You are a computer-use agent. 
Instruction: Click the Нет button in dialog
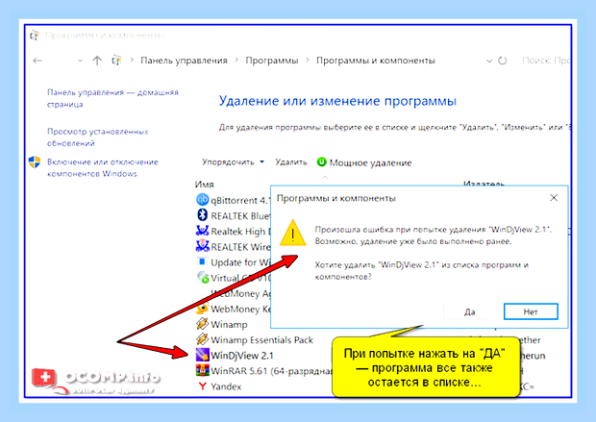[x=531, y=311]
